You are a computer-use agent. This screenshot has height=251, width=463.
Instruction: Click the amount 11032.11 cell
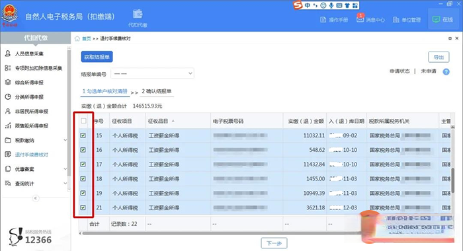[314, 135]
